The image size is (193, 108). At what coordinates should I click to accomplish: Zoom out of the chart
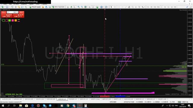pyautogui.click(x=82, y=7)
